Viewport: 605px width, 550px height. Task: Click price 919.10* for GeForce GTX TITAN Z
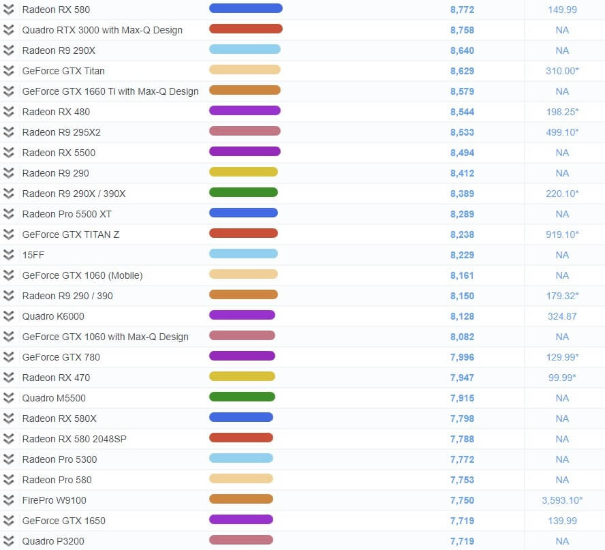(562, 234)
